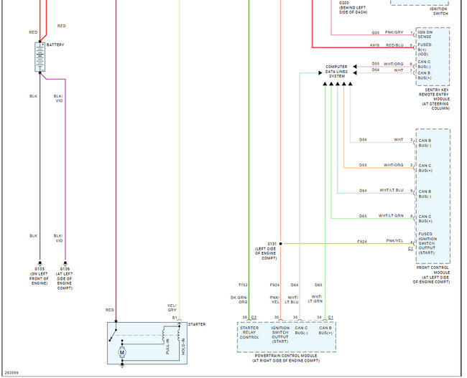The height and width of the screenshot is (378, 467).
Task: Click the A918 circuit number
Action: 374,45
